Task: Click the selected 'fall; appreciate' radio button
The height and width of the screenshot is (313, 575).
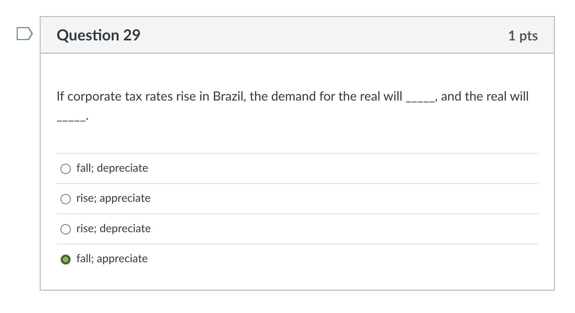Action: [x=66, y=259]
